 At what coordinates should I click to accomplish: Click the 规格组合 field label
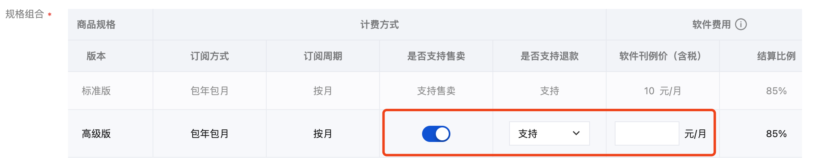(x=24, y=14)
